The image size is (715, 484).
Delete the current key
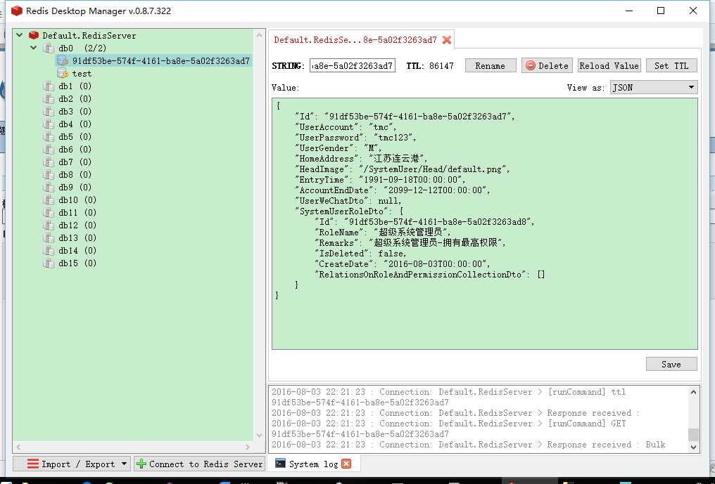(x=547, y=65)
